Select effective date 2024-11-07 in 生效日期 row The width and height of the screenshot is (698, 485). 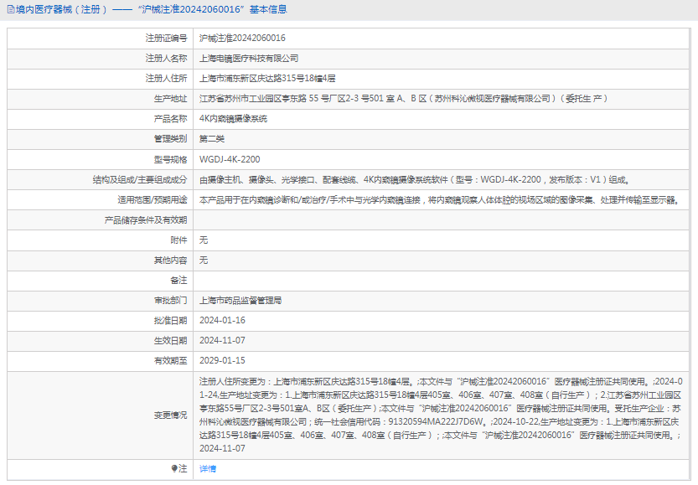pos(222,340)
